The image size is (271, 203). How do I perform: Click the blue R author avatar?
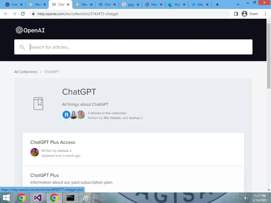pyautogui.click(x=66, y=115)
